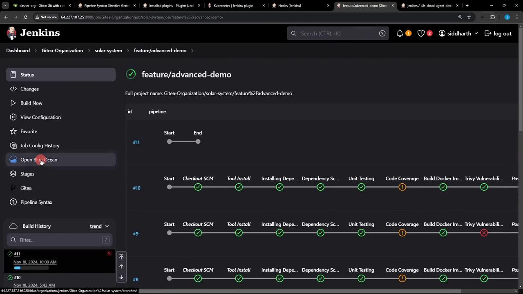Click the failed Trivy Vulnerability stage in build #9

pyautogui.click(x=484, y=233)
